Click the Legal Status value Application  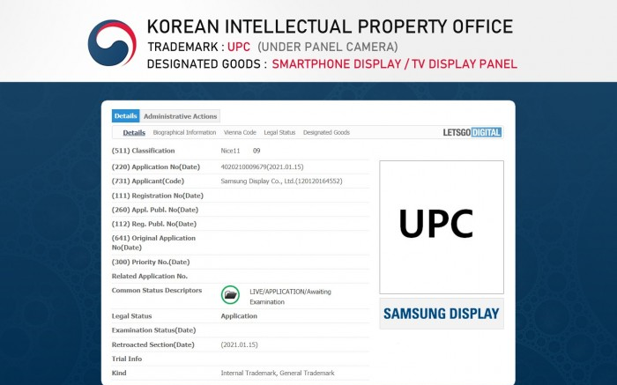coord(239,315)
